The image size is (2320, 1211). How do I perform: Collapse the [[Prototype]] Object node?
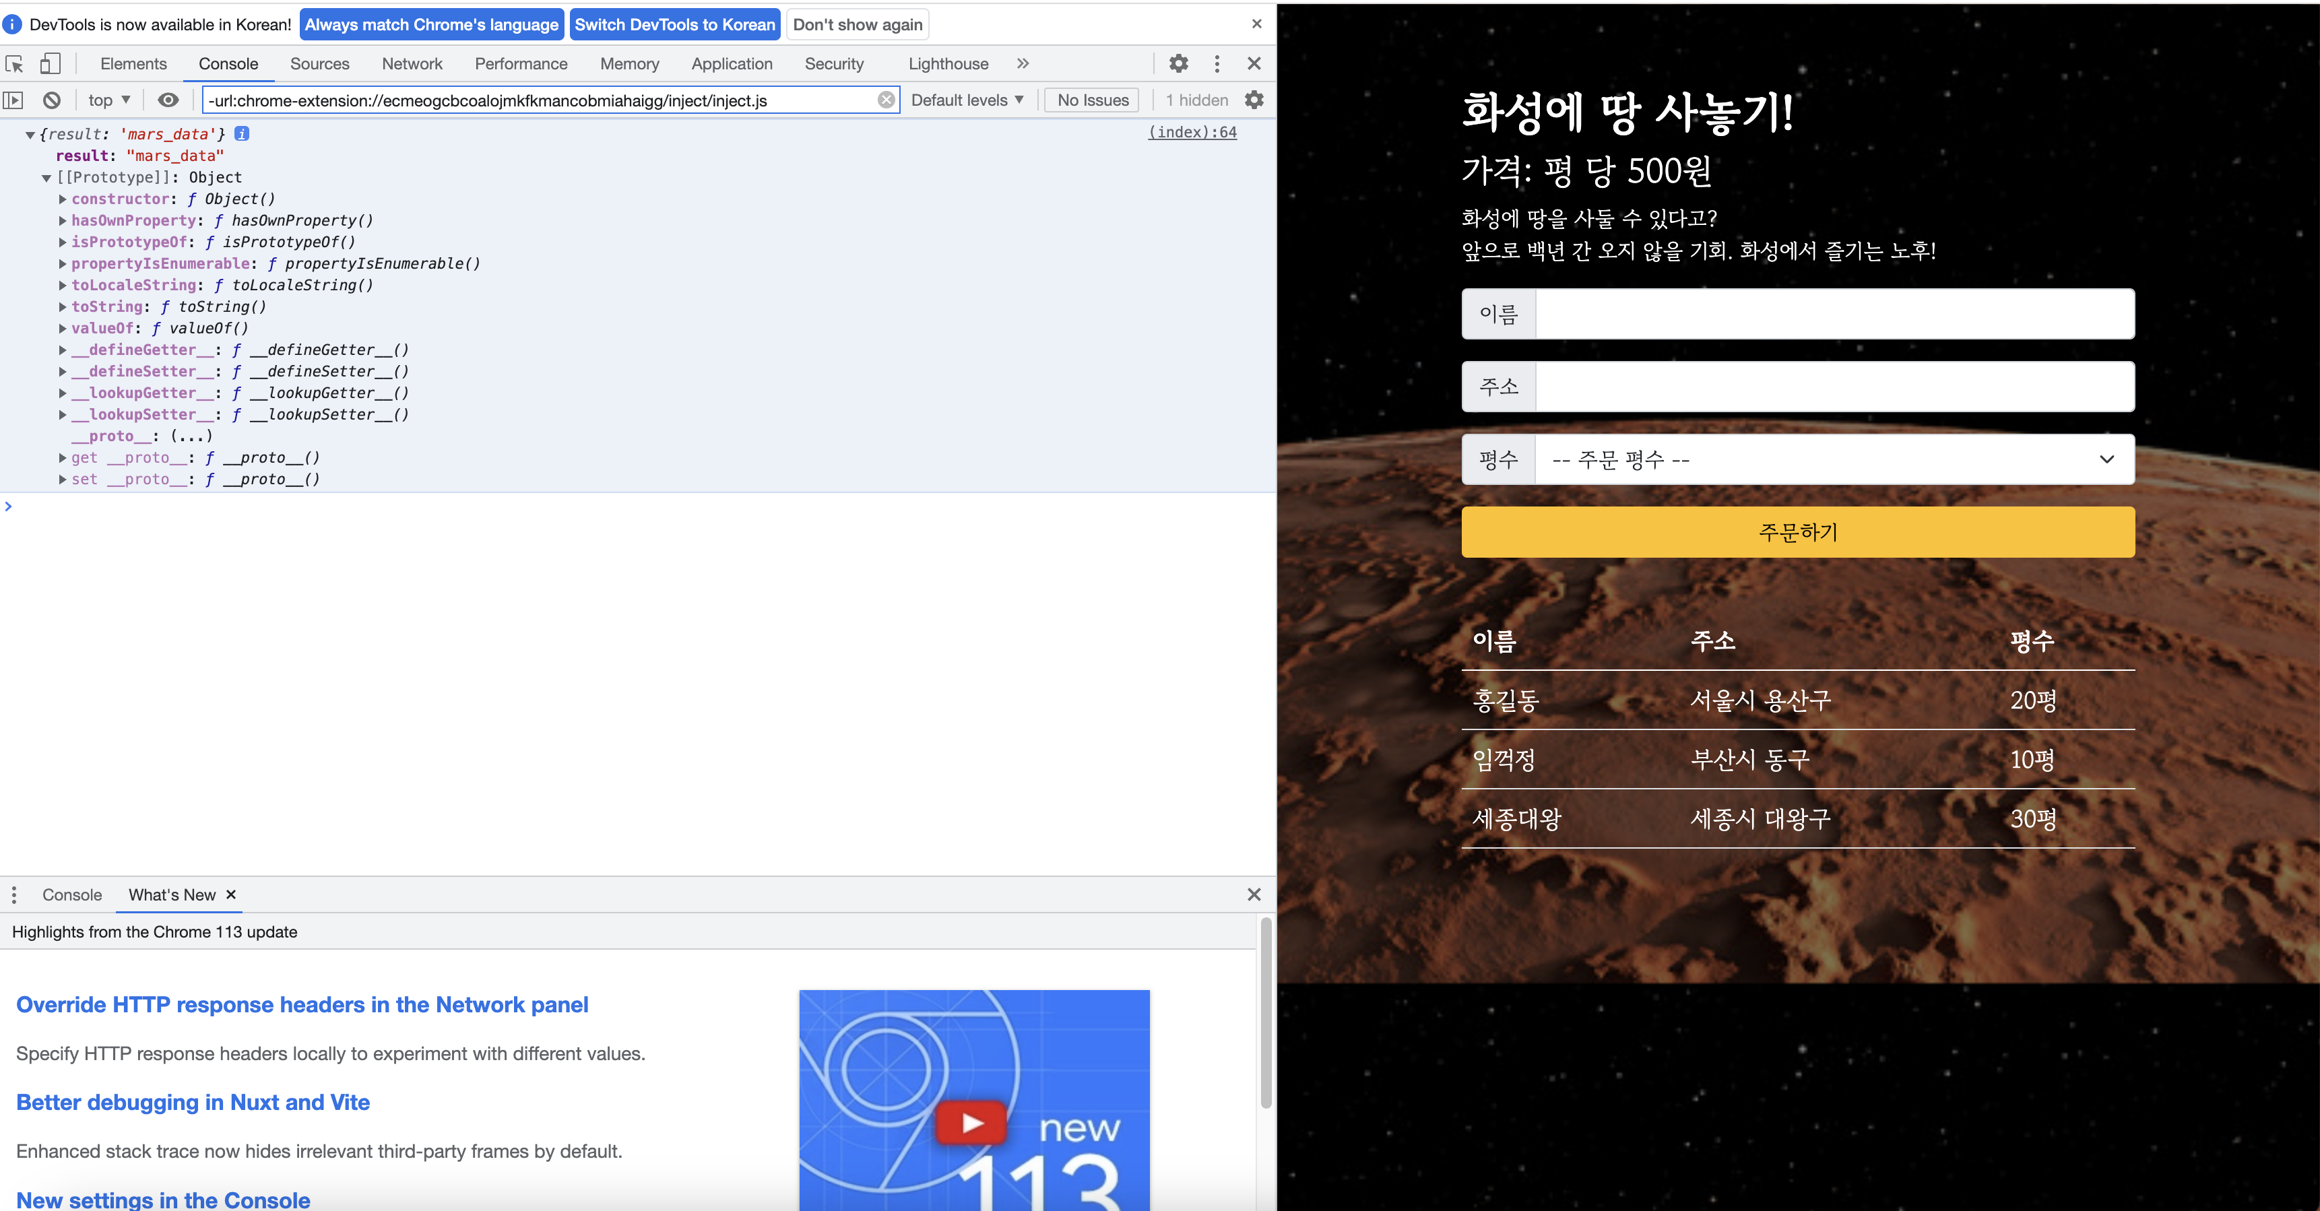[46, 178]
